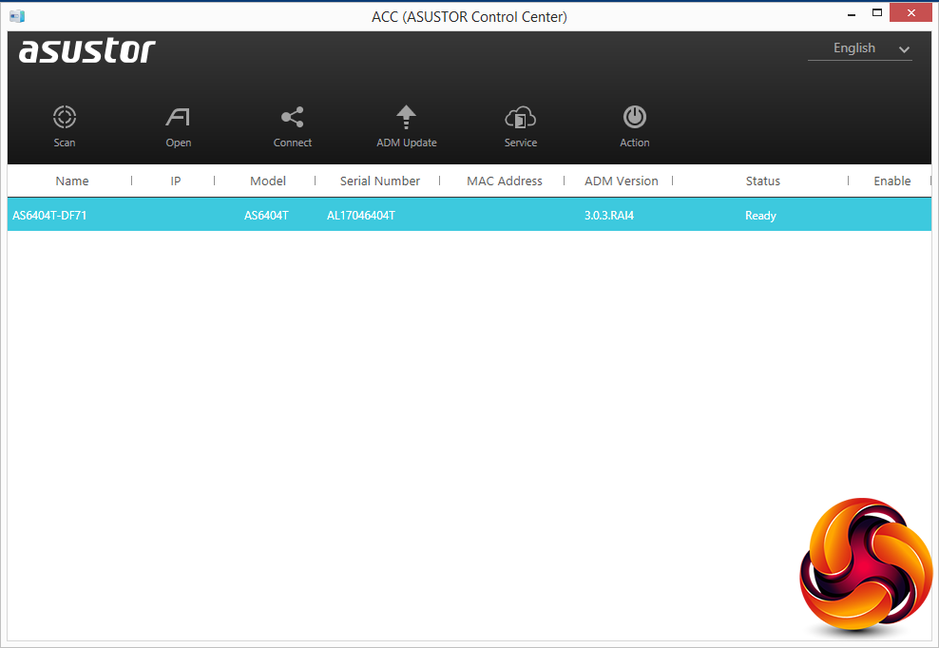Open the selected NAS with Open icon

click(x=178, y=118)
